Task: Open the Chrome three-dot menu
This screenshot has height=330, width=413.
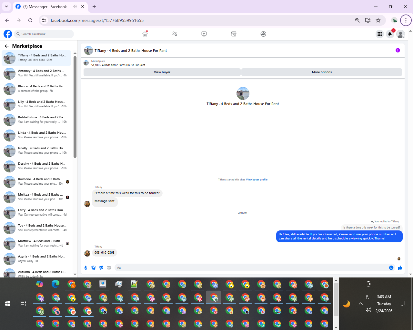Action: tap(406, 20)
